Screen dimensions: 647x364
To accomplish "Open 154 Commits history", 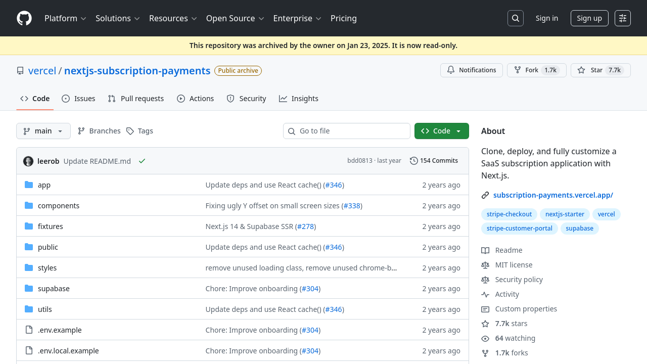I will pyautogui.click(x=434, y=161).
